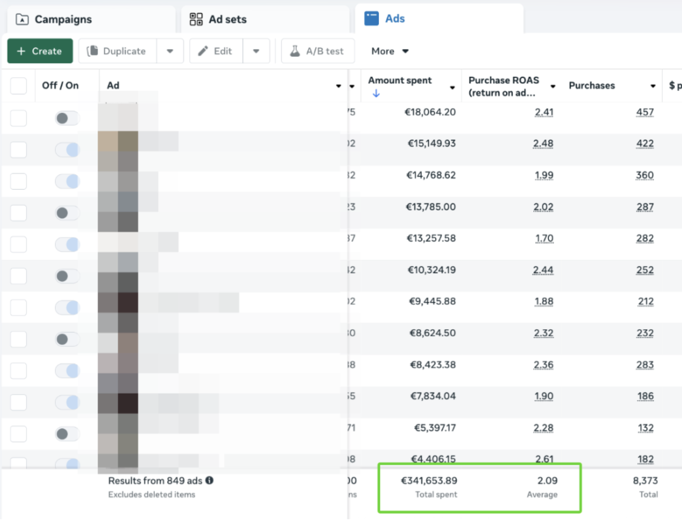Open Purchase ROAS column options arrow
Image resolution: width=682 pixels, height=521 pixels.
click(553, 86)
